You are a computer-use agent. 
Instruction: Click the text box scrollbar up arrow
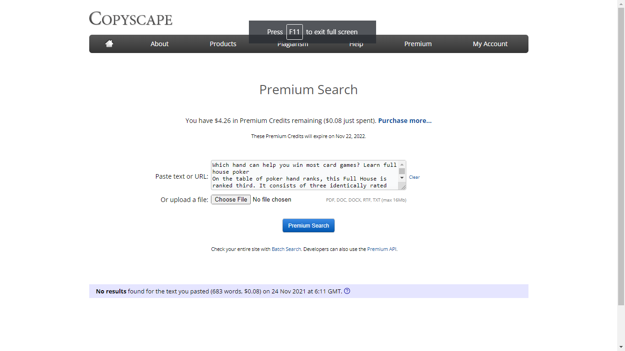click(402, 164)
